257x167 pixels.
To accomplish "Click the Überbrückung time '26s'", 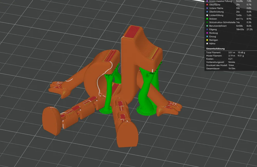I will pos(238,12).
